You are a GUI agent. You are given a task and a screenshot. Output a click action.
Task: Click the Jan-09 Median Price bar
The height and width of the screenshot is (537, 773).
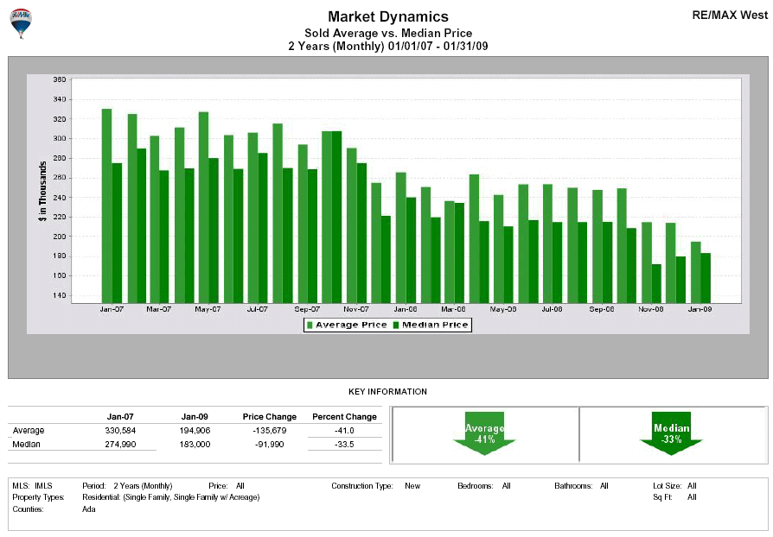[x=706, y=278]
